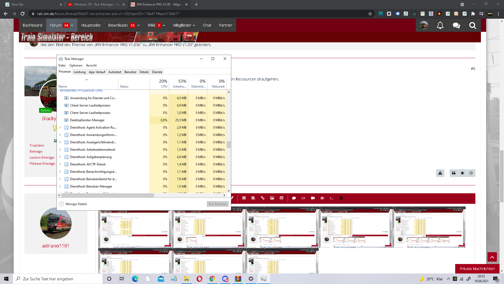Open adriano1181 profile link
Screen dimensions: 504x284
tap(56, 246)
